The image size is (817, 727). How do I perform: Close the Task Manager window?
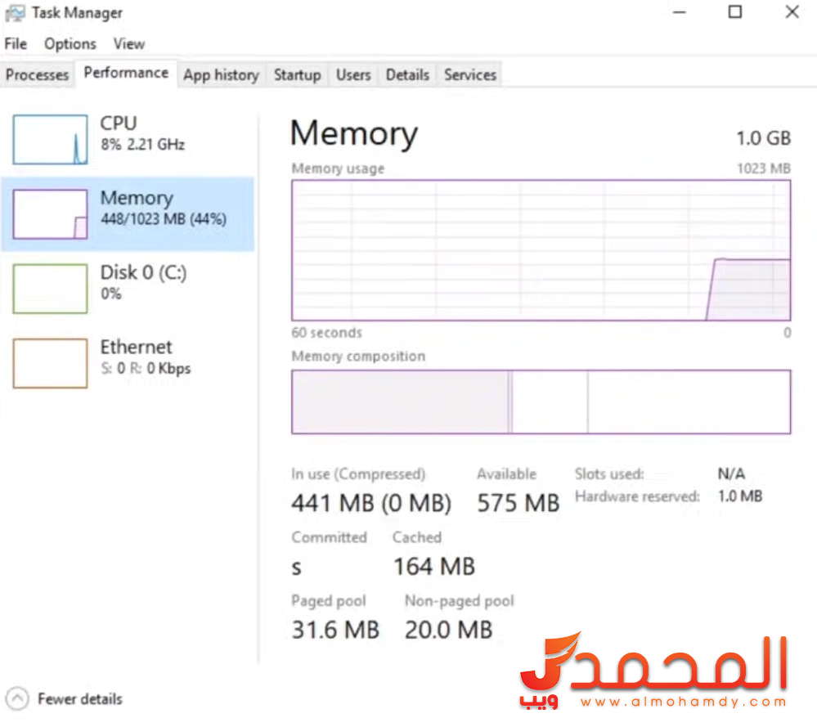(792, 12)
